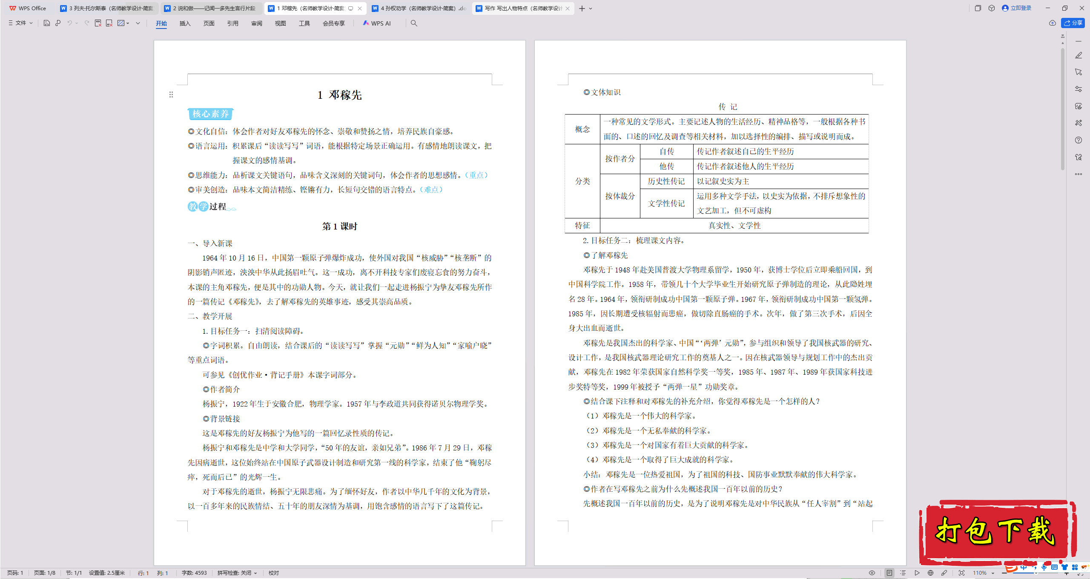Image resolution: width=1090 pixels, height=579 pixels.
Task: Click the play reading mode icon
Action: (917, 573)
